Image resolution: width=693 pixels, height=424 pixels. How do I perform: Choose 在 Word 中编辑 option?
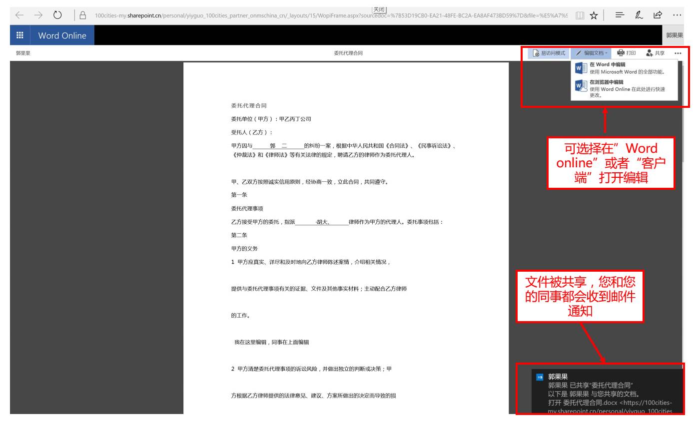(x=624, y=68)
